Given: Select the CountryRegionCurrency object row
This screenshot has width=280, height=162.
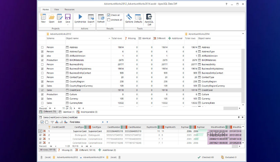Looking at the screenshot, I should [140, 86].
